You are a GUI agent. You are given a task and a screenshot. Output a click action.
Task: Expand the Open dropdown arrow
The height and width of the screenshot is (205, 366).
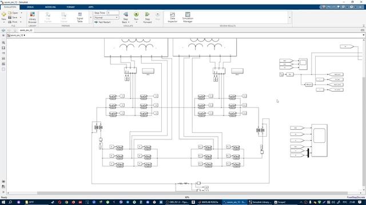click(22, 13)
